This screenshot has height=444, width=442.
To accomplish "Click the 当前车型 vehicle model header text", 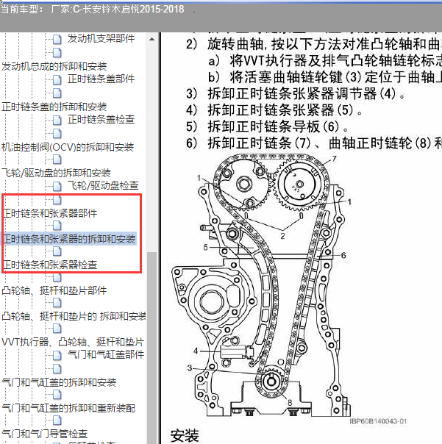I will pos(93,9).
